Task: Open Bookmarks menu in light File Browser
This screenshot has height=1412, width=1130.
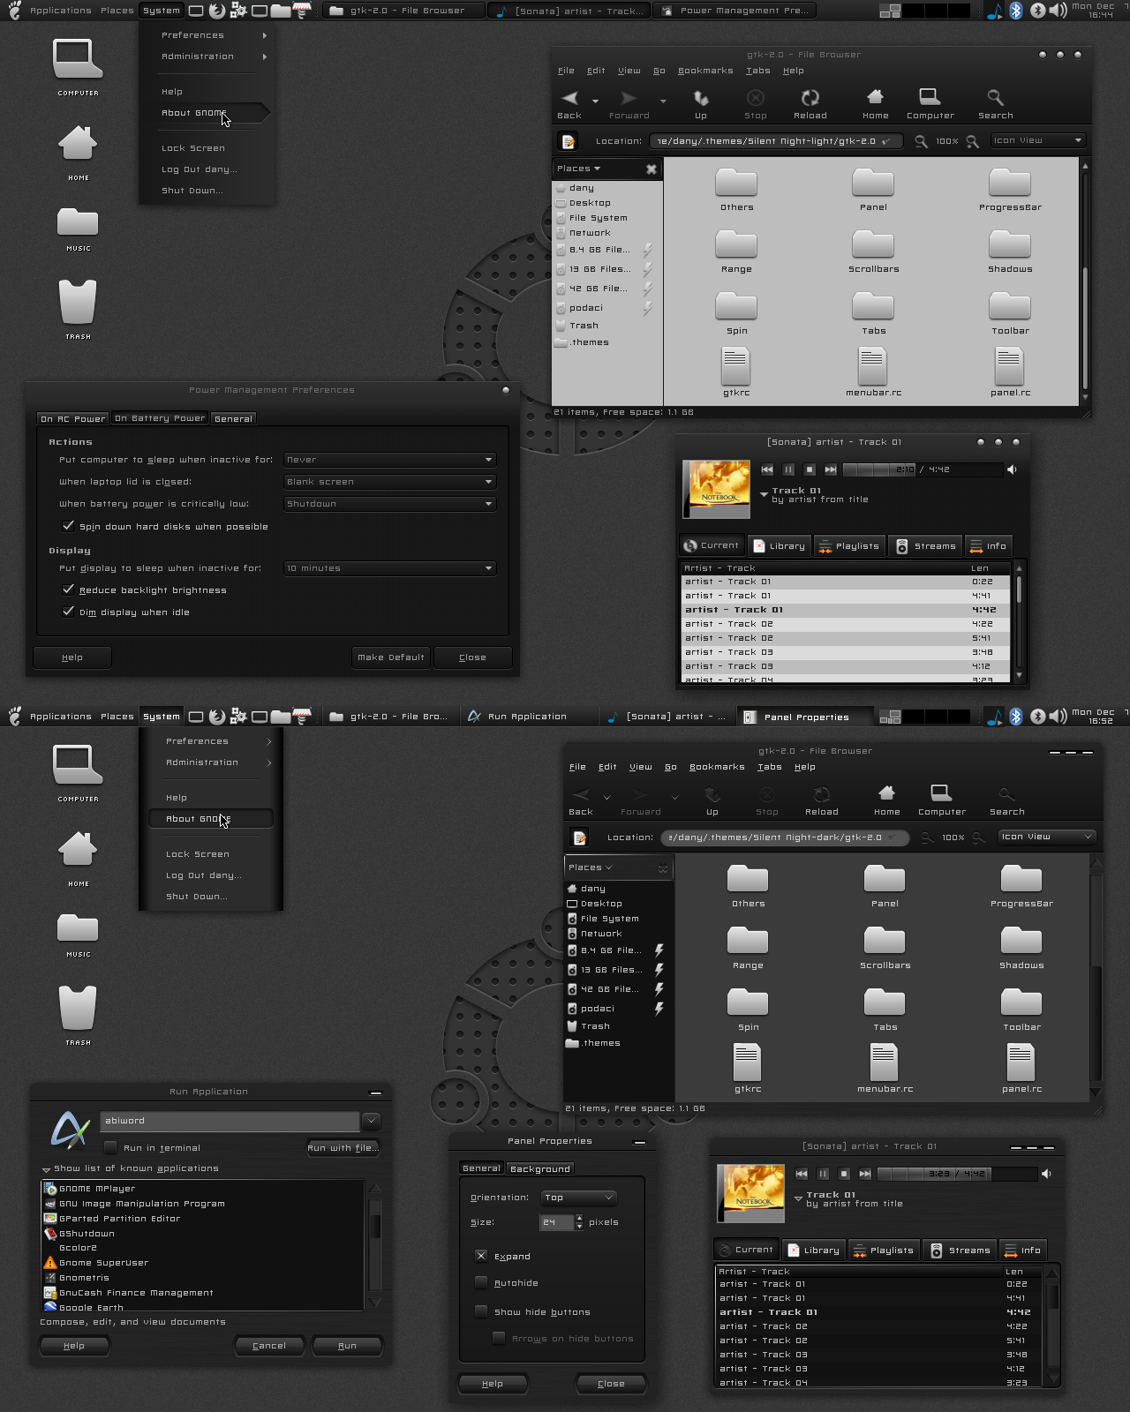Action: click(x=704, y=71)
